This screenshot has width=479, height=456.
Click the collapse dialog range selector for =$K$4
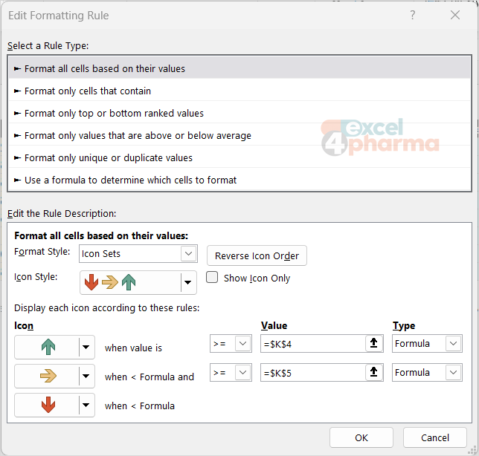374,343
